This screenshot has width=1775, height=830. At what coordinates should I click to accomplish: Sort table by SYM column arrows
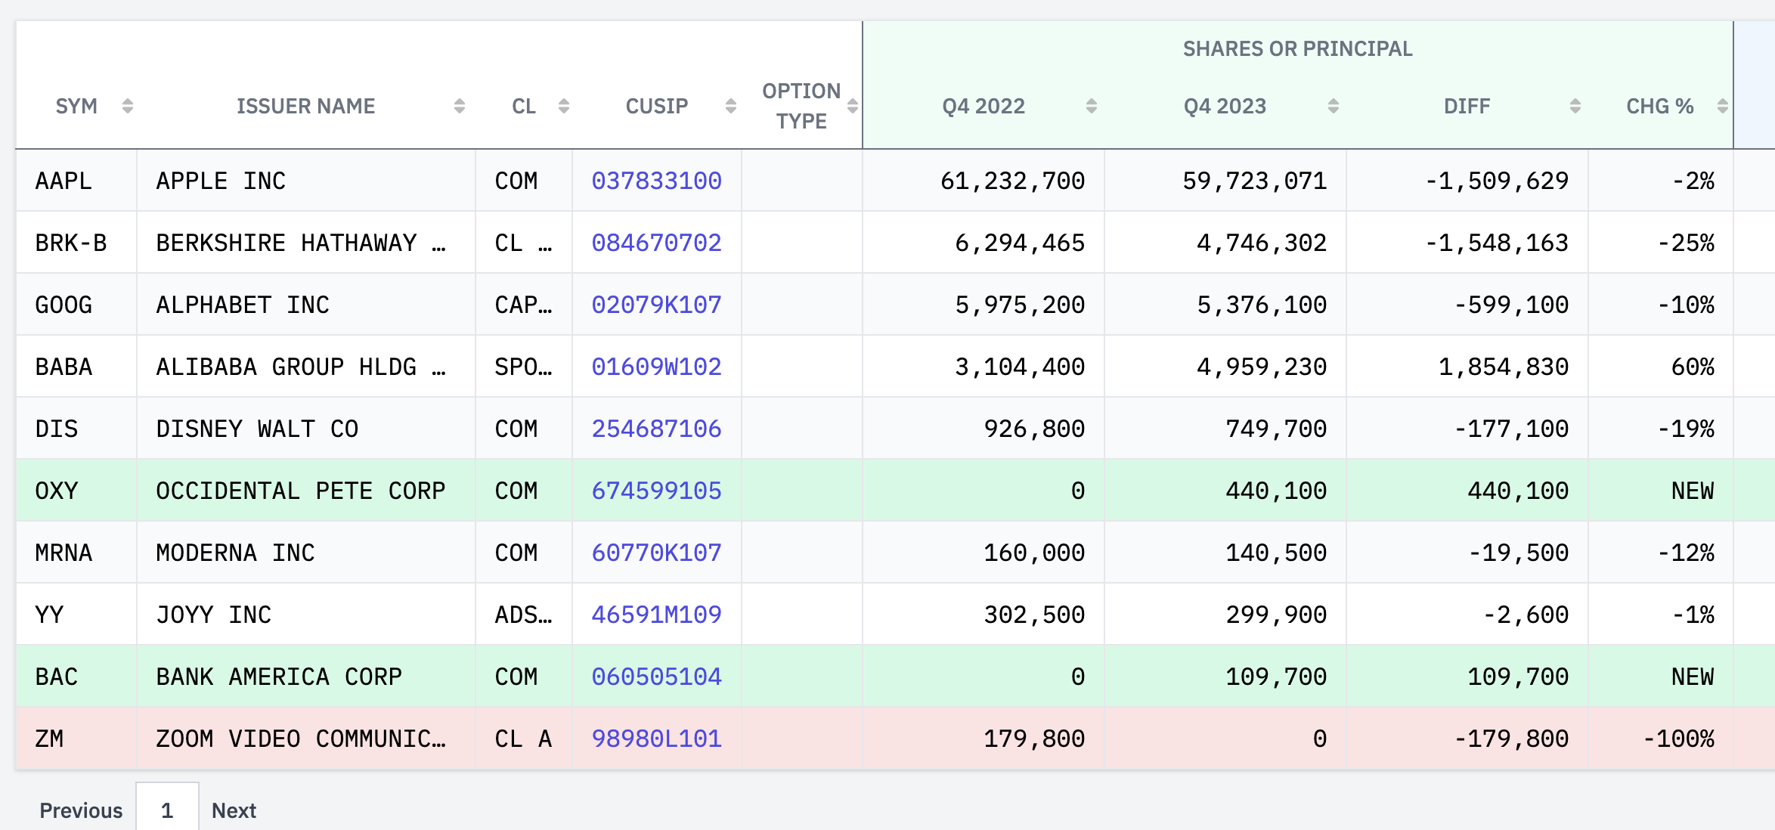128,106
